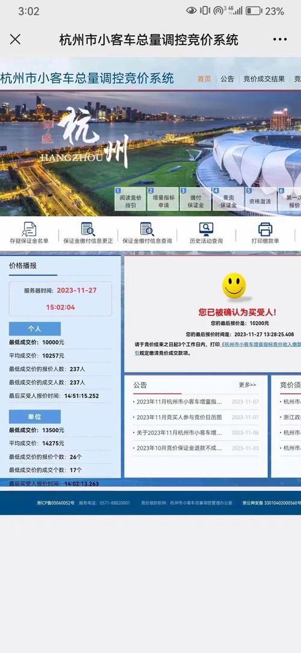The image size is (301, 653).
Task: Click the date 2023-11-27 in server time
Action: pyautogui.click(x=76, y=290)
